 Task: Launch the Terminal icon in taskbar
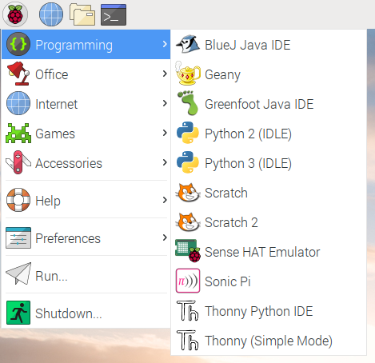pos(114,14)
